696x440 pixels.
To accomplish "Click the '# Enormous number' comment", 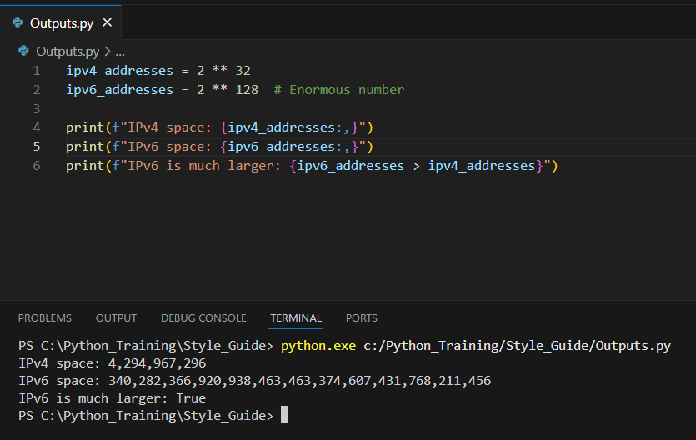I will [x=339, y=90].
